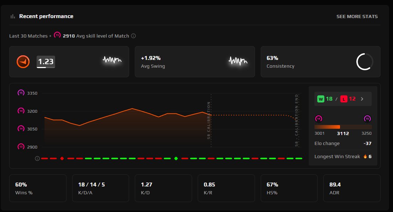Click the 2900 axis label
Screen dimensions: 393x212
[32, 147]
